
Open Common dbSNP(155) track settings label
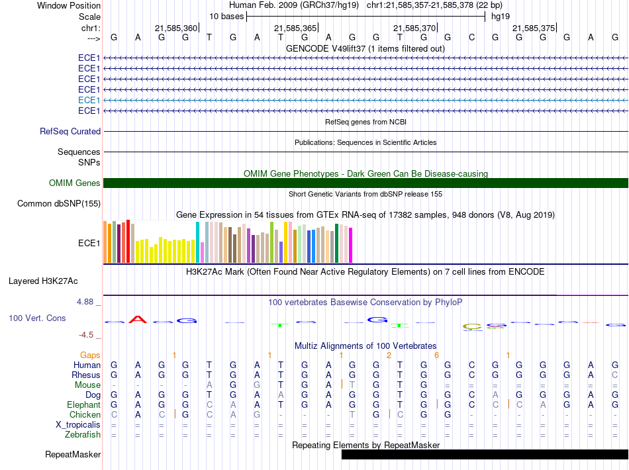click(x=58, y=204)
